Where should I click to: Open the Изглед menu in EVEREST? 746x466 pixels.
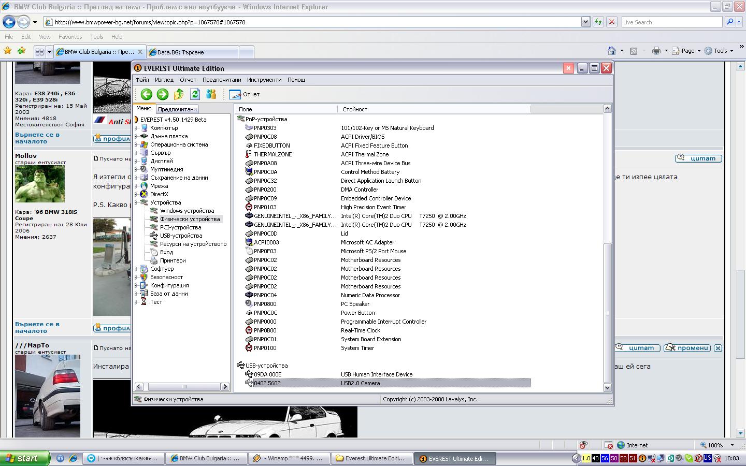pos(164,80)
